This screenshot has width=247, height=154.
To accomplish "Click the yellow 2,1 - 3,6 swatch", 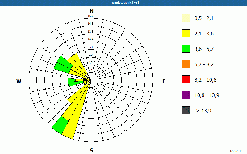I will click(186, 33).
